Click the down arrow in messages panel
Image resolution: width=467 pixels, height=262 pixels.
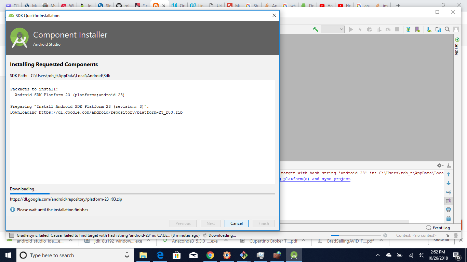[449, 183]
